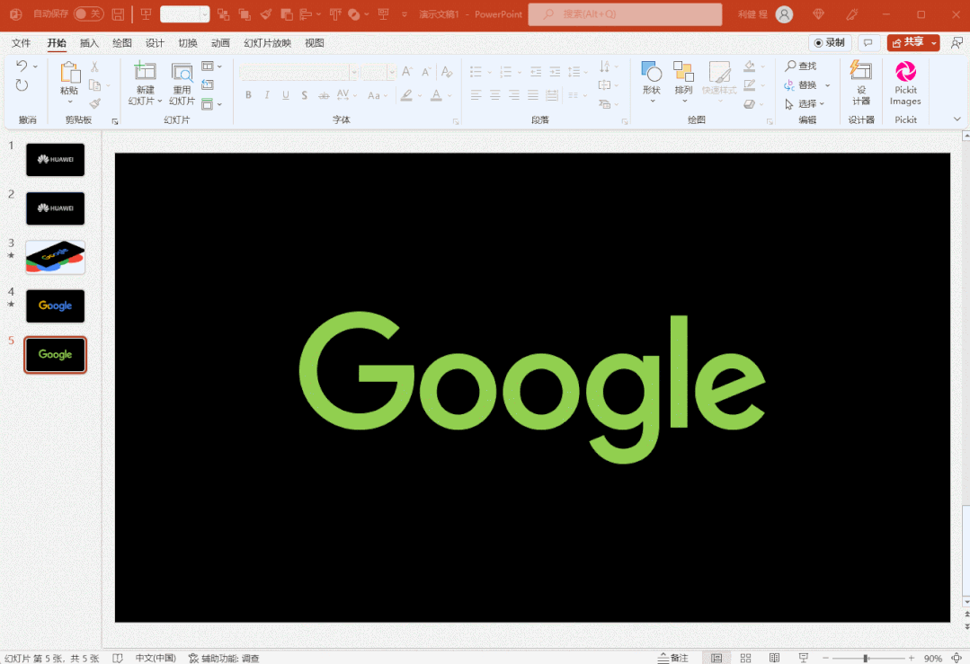Viewport: 970px width, 664px height.
Task: Switch to Insert (插入) tab
Action: tap(89, 42)
